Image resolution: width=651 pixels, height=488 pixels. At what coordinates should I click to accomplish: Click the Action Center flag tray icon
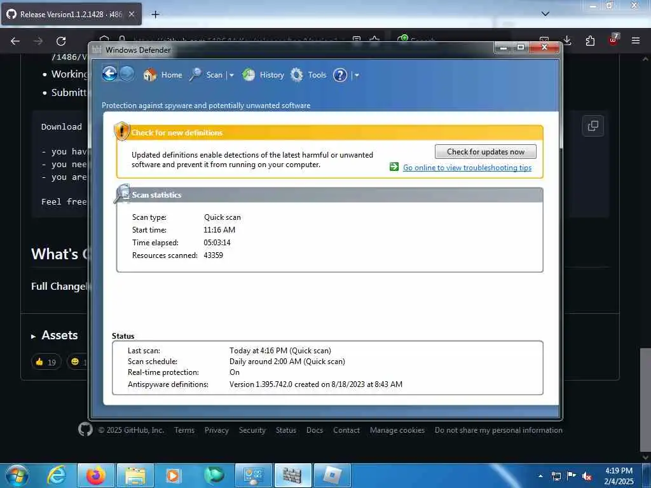point(572,476)
